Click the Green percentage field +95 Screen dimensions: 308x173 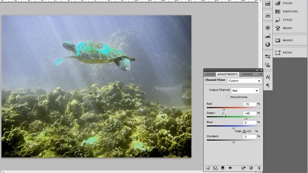point(250,113)
